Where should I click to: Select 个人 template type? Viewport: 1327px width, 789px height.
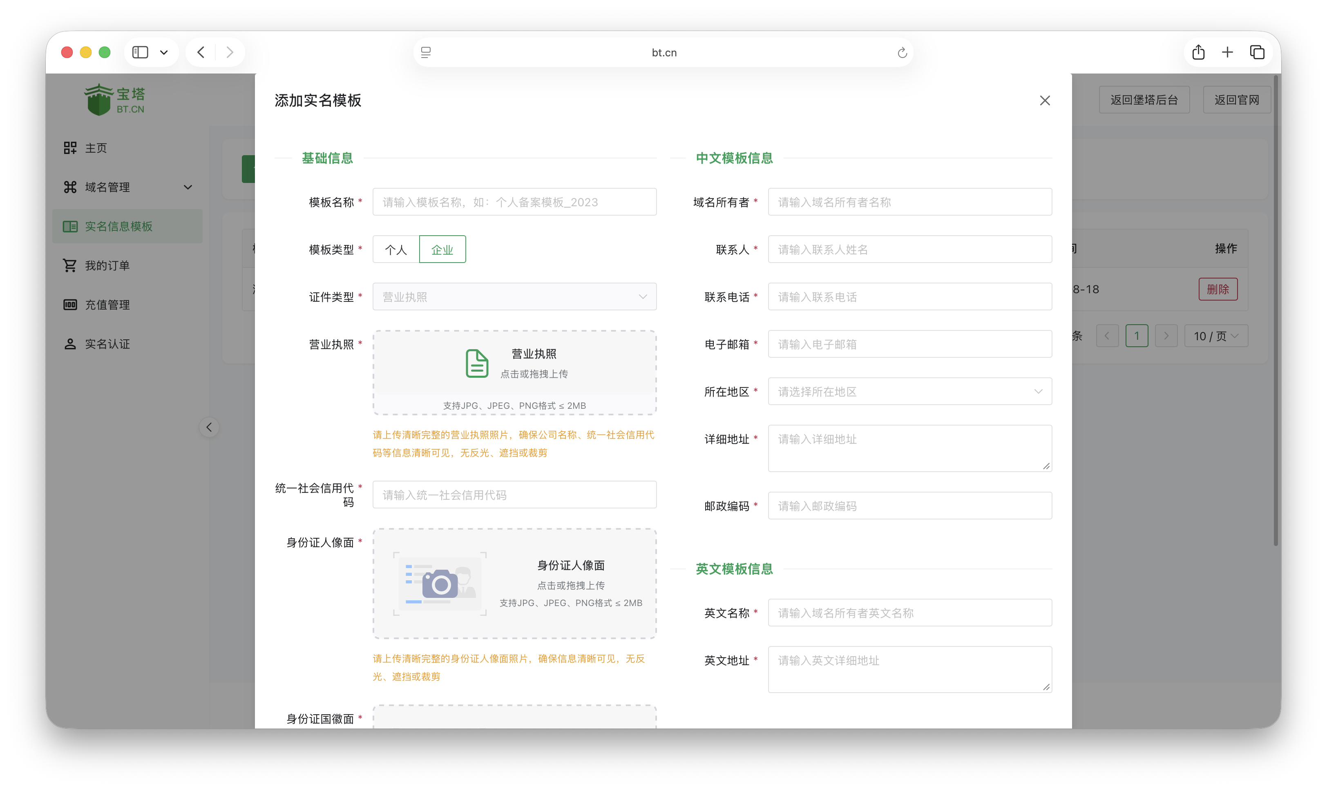click(x=395, y=249)
